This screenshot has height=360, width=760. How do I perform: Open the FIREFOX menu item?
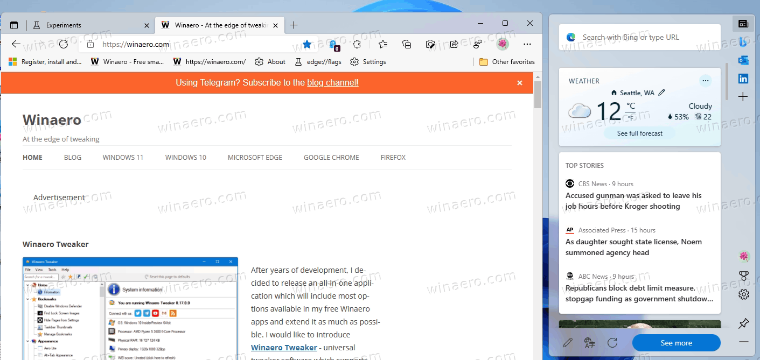(x=393, y=158)
